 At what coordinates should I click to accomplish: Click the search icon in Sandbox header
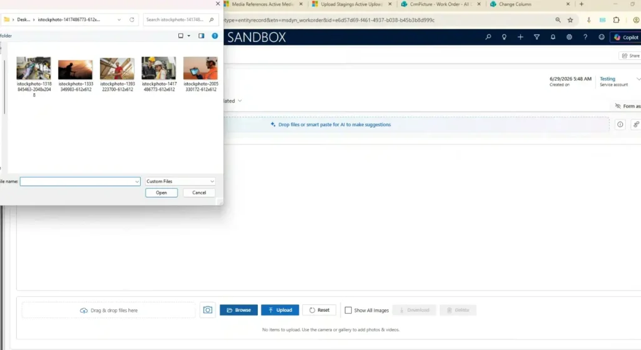488,37
